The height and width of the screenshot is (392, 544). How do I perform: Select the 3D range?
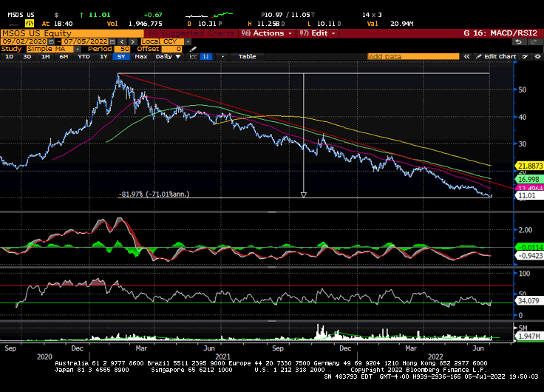(x=27, y=57)
